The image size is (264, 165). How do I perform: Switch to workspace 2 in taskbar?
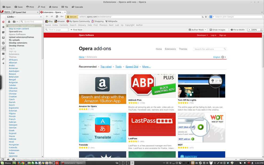click(125, 163)
